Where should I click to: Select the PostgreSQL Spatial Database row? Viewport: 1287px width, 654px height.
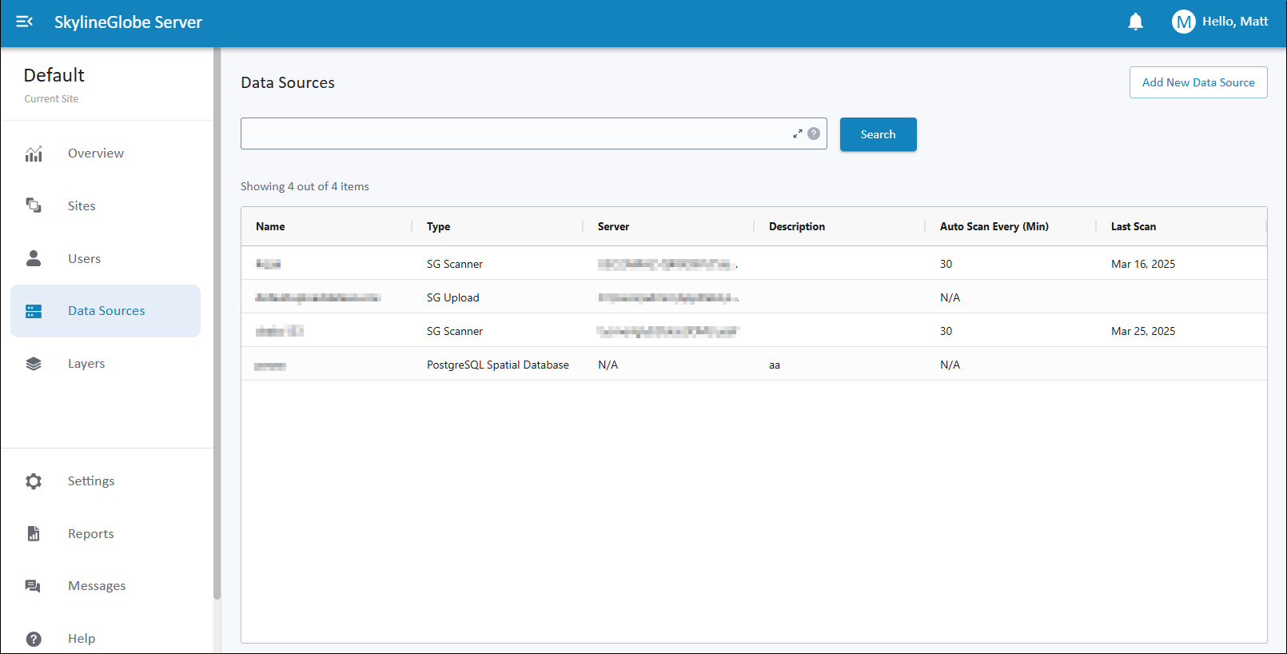click(497, 365)
